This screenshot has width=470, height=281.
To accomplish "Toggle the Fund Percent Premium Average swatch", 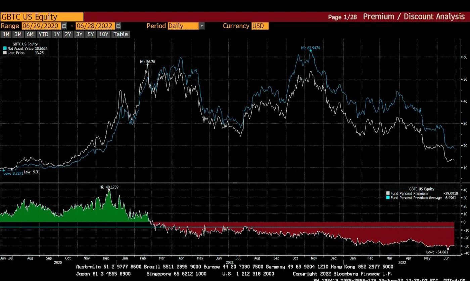I will 388,198.
